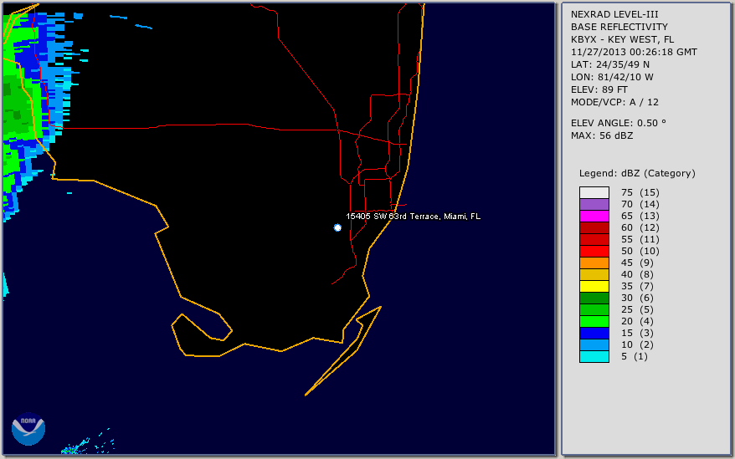Select the 45 dBZ orange legend swatch

coord(594,263)
